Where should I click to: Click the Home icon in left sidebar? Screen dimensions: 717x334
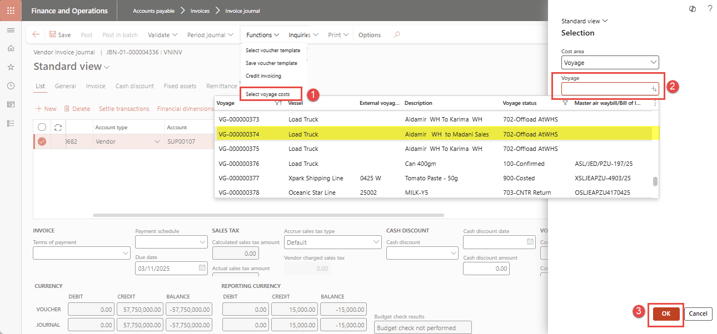[11, 48]
